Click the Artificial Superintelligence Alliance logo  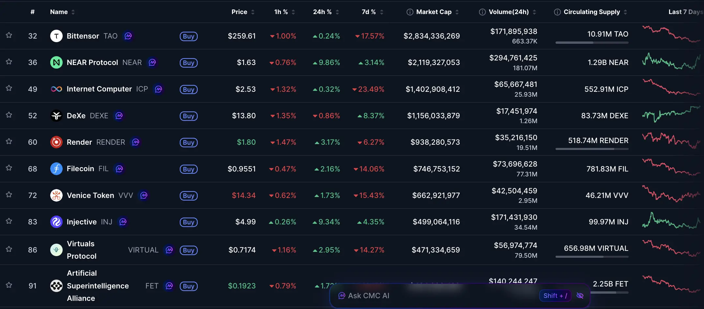(x=56, y=286)
